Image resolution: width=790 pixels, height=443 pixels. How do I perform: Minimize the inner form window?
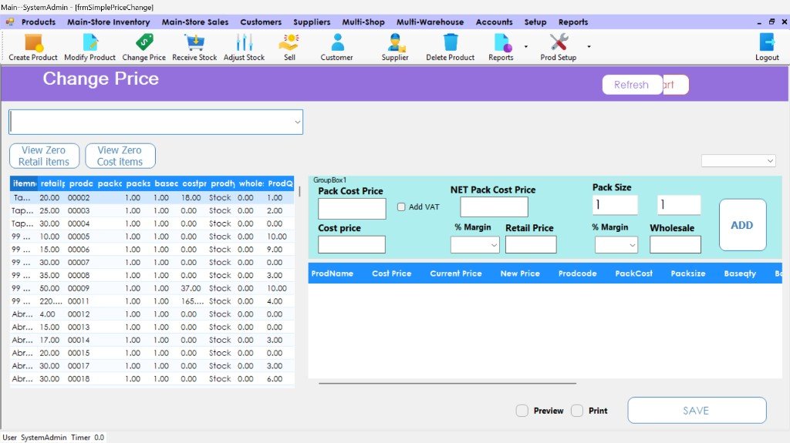point(759,22)
